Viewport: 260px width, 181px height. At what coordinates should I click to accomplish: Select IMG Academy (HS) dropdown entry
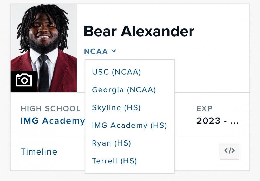pos(129,125)
